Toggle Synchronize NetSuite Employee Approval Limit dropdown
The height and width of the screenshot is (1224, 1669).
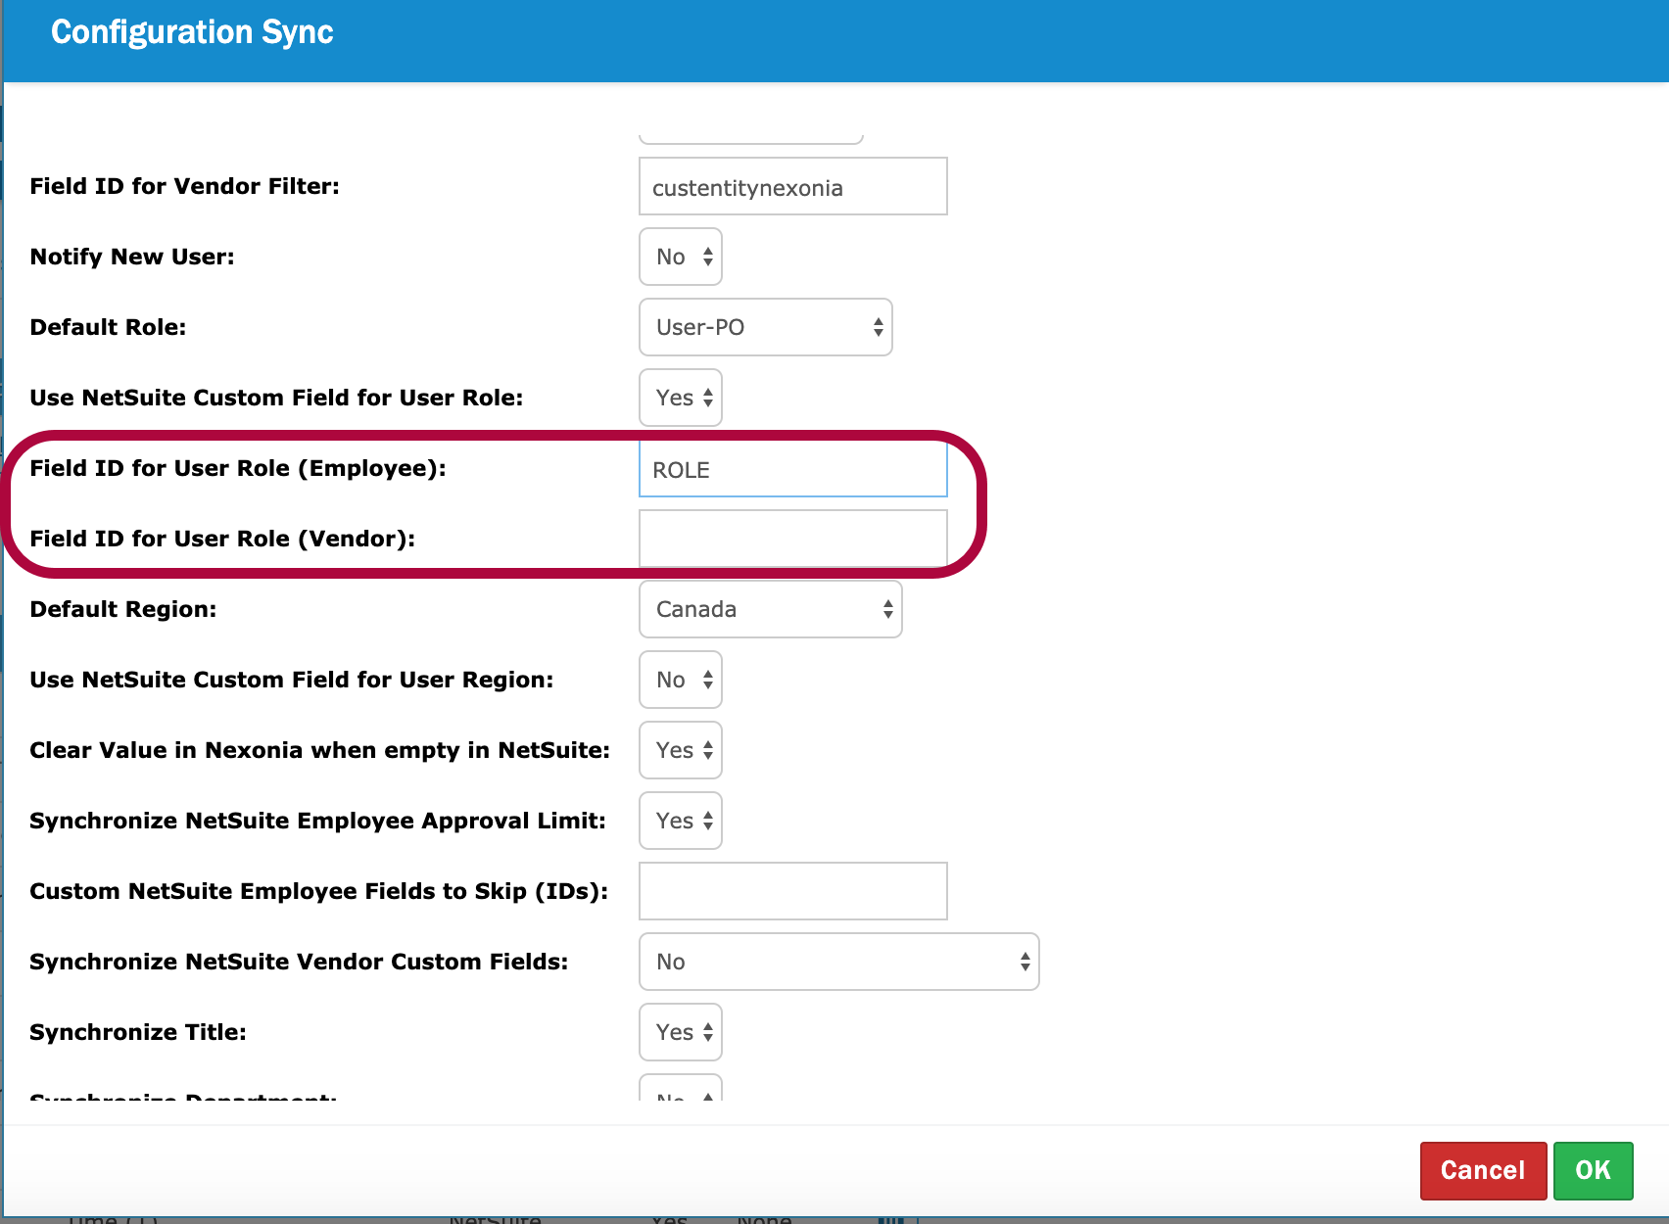[681, 821]
